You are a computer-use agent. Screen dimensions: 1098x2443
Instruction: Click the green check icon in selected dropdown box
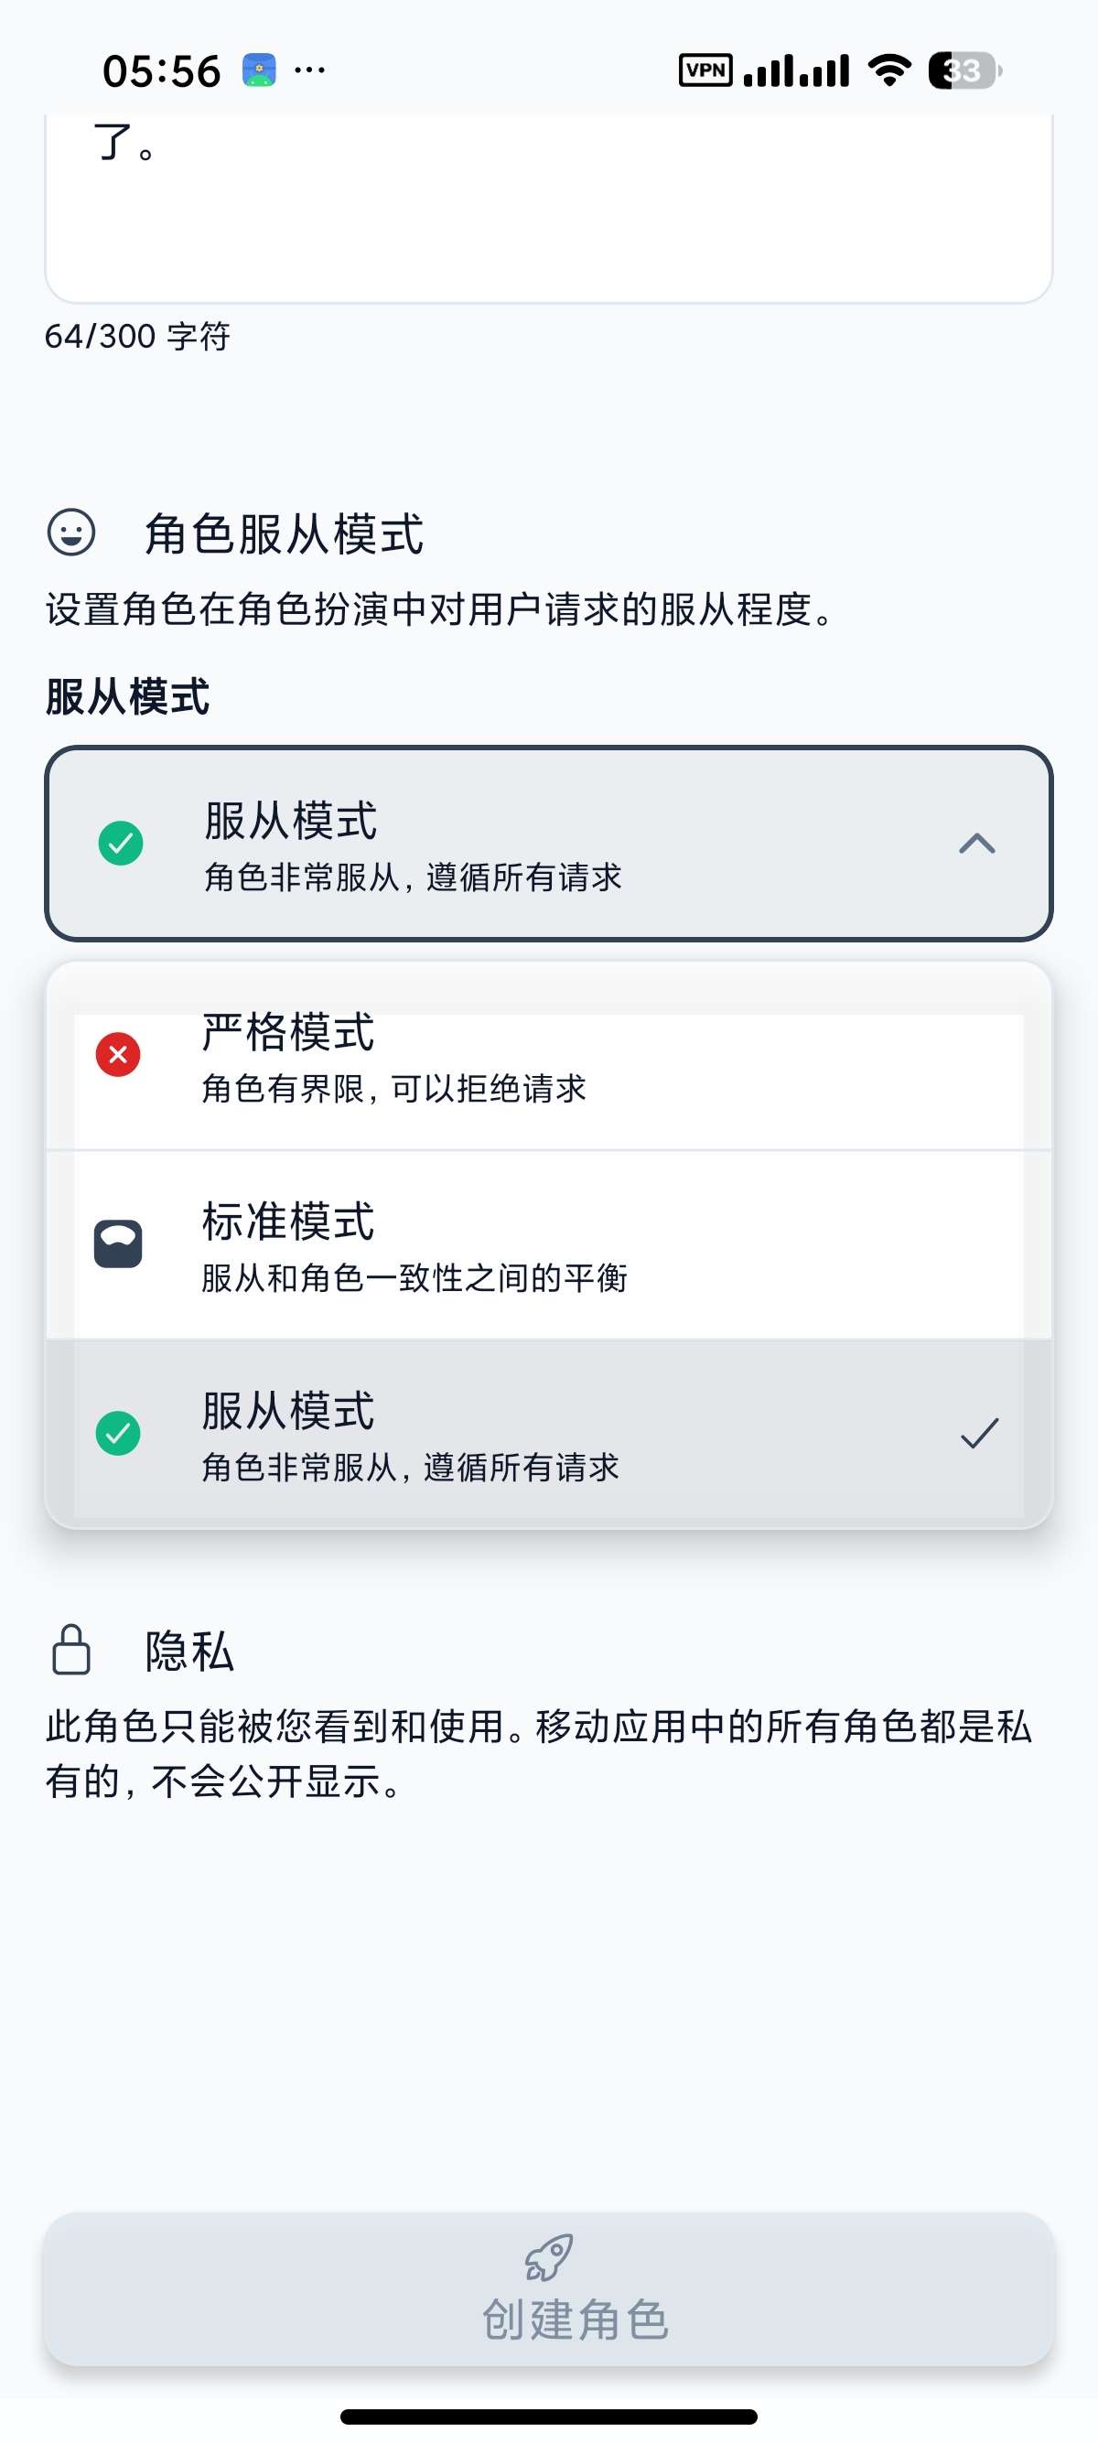pyautogui.click(x=121, y=843)
